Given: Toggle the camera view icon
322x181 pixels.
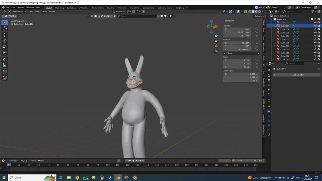Looking at the screenshot, I should click(216, 46).
